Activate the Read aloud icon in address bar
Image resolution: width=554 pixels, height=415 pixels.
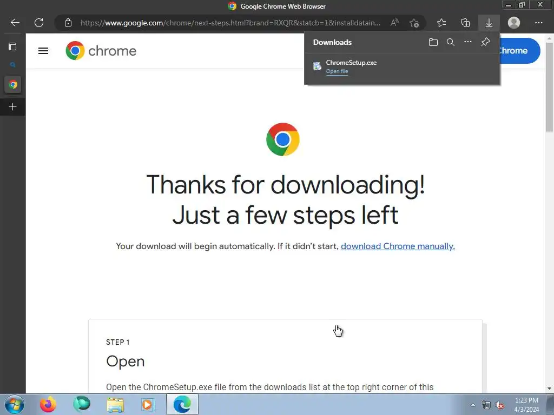tap(394, 23)
